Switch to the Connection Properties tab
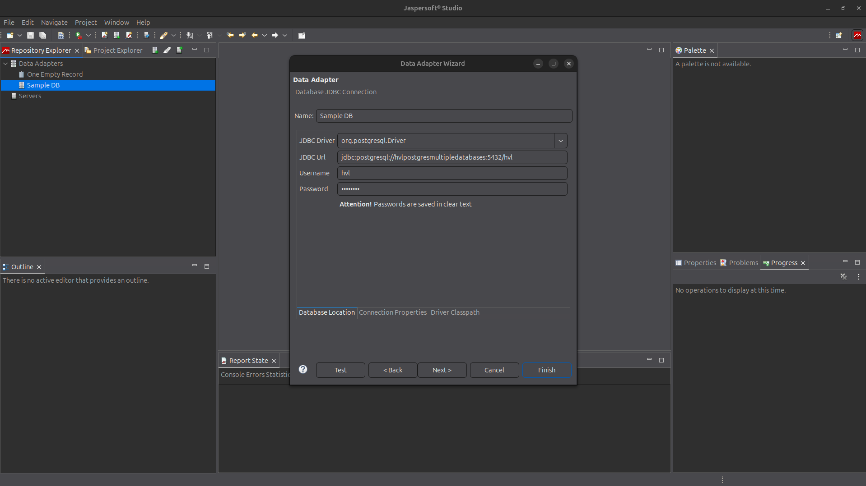The image size is (866, 486). click(x=393, y=312)
